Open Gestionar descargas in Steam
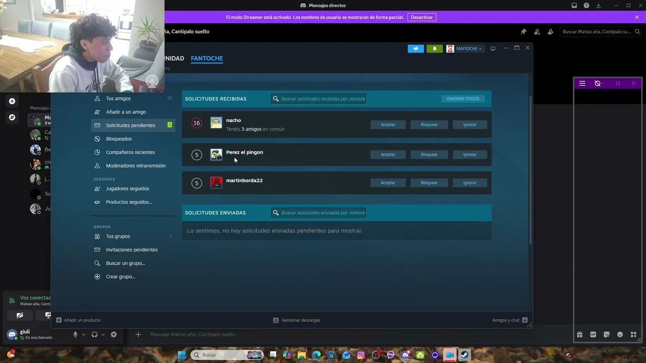The image size is (646, 363). pos(296,320)
